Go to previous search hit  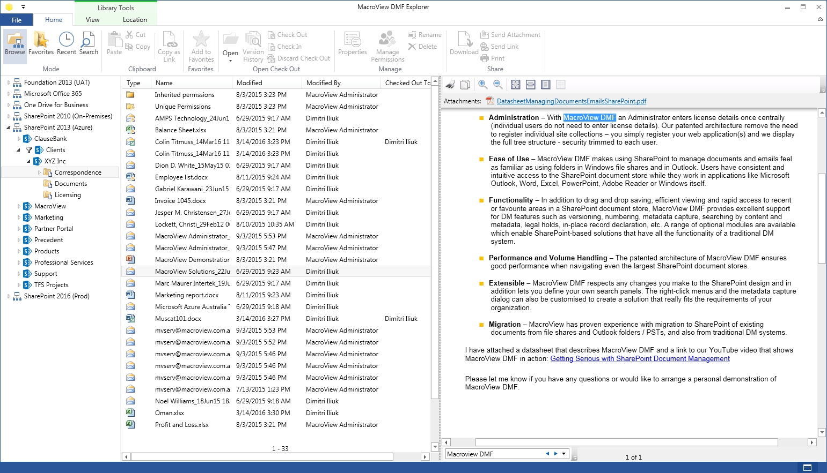point(547,454)
